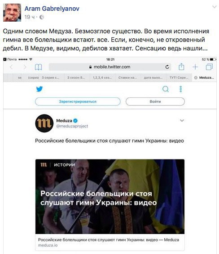Open Twitter search magnifier icon

[166, 89]
